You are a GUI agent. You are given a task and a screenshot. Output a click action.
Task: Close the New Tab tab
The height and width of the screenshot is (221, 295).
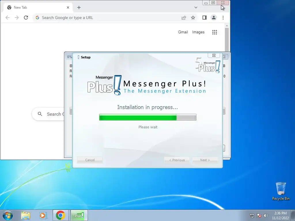click(68, 7)
